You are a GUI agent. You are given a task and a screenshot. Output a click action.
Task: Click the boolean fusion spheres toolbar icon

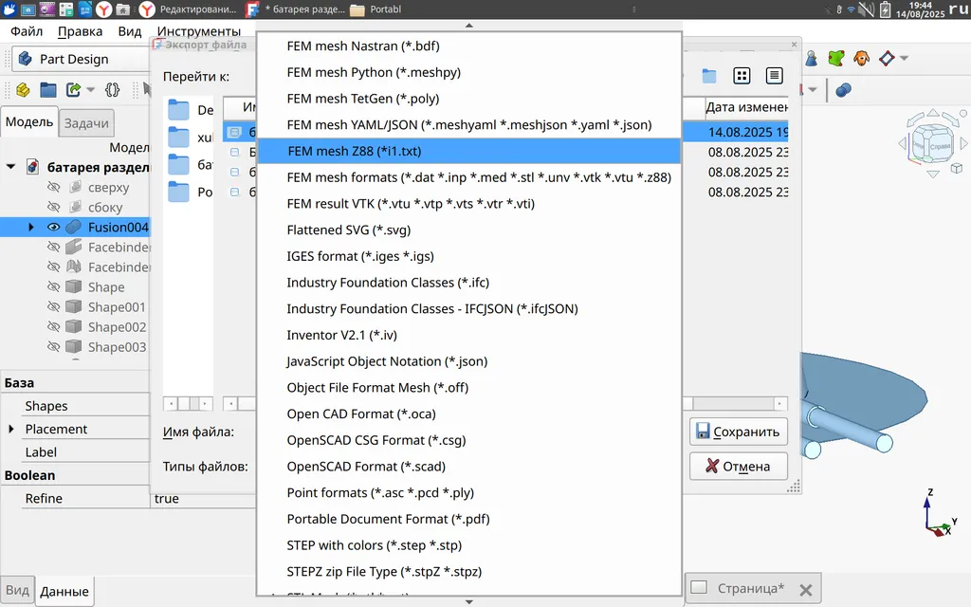pyautogui.click(x=843, y=89)
